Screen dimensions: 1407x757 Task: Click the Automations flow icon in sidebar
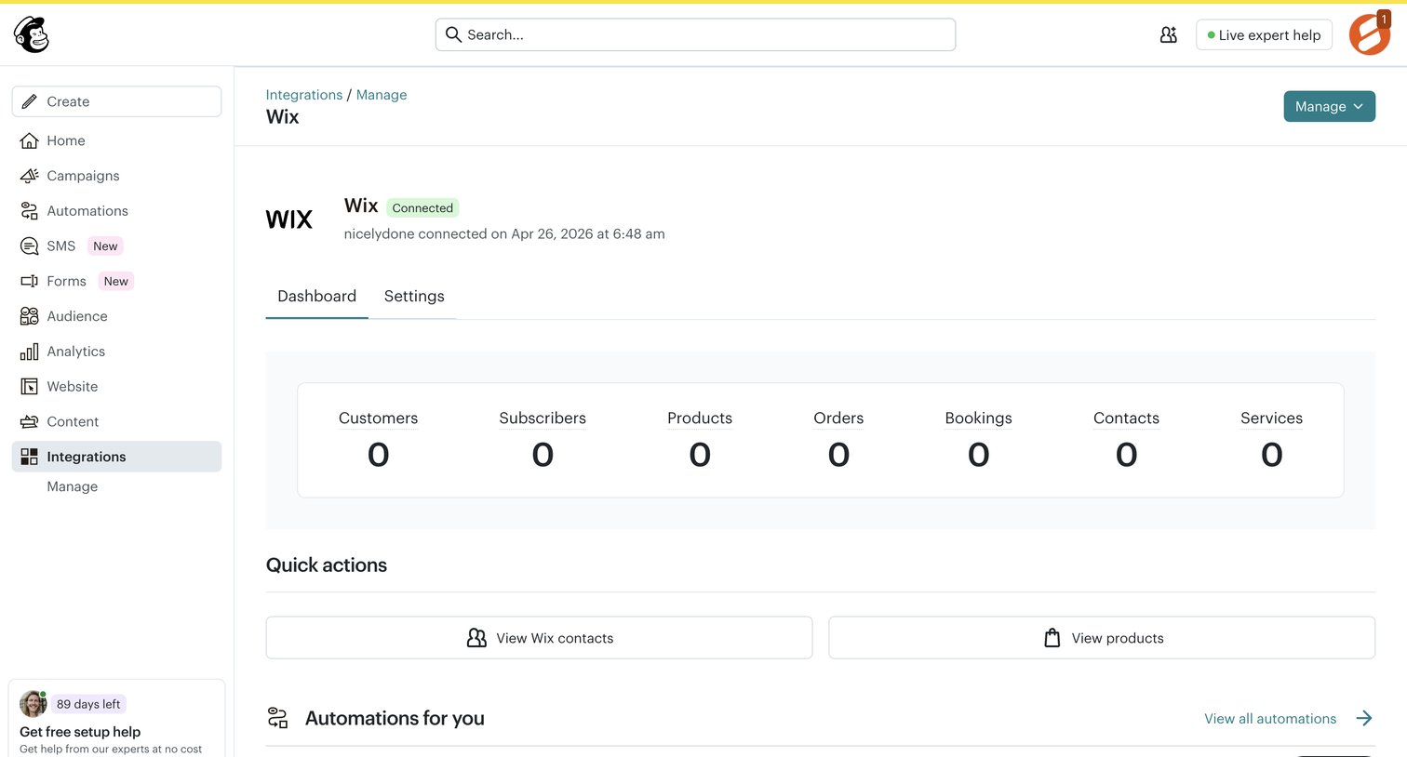(x=30, y=211)
